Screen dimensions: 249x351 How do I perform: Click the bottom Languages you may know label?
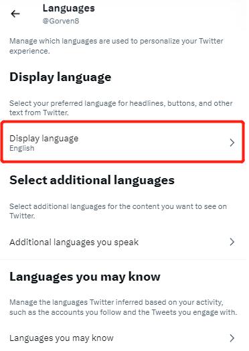tap(62, 338)
